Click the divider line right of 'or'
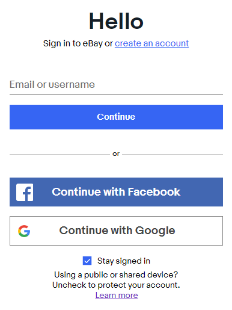 pyautogui.click(x=172, y=154)
